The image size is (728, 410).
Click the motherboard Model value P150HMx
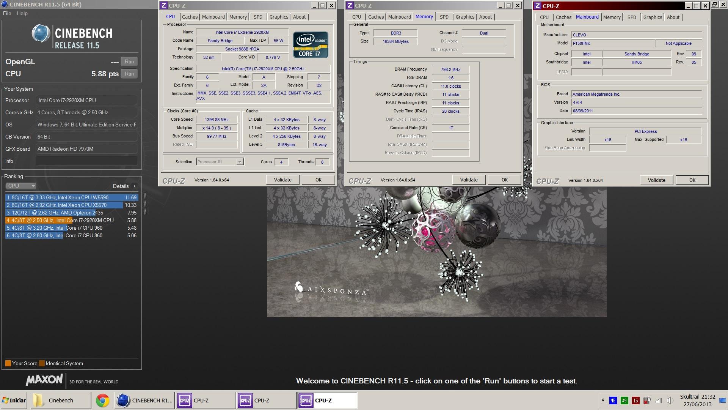(x=613, y=43)
